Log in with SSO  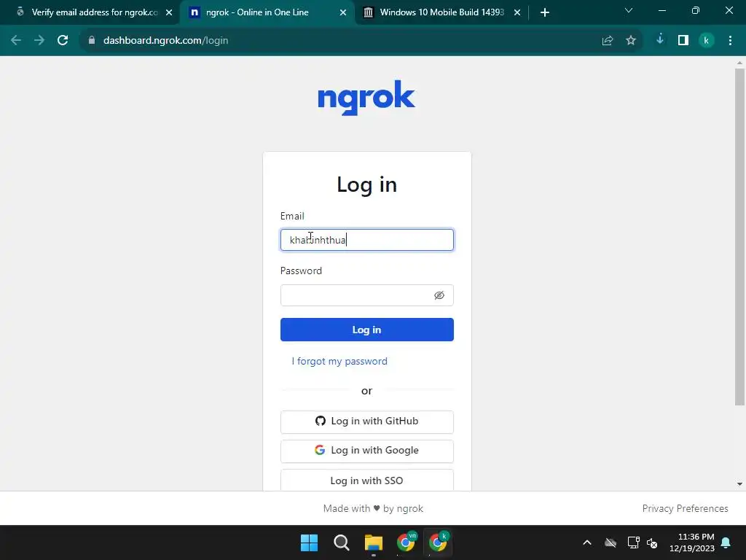[367, 481]
